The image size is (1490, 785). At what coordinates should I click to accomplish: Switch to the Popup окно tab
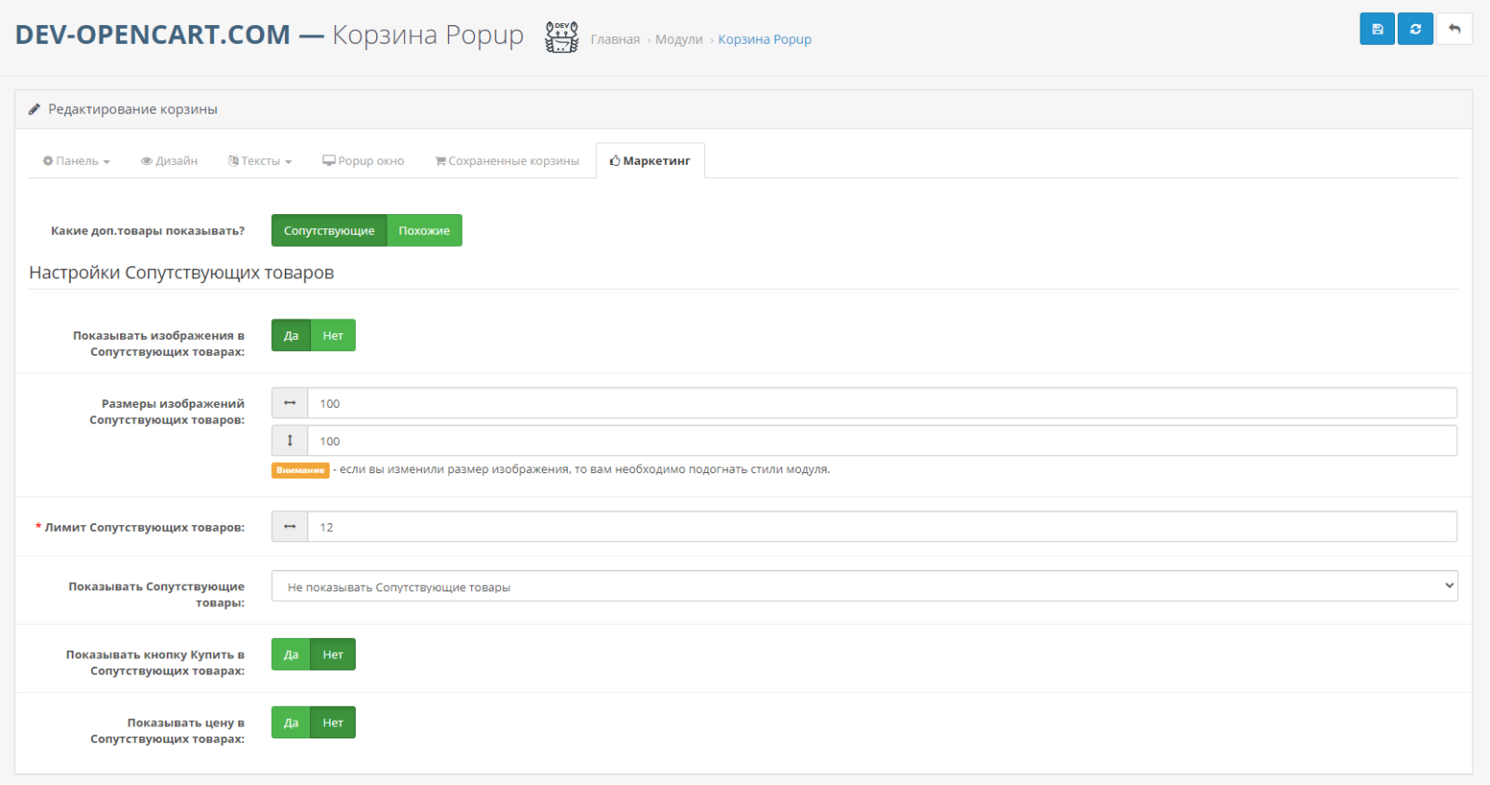click(x=363, y=161)
